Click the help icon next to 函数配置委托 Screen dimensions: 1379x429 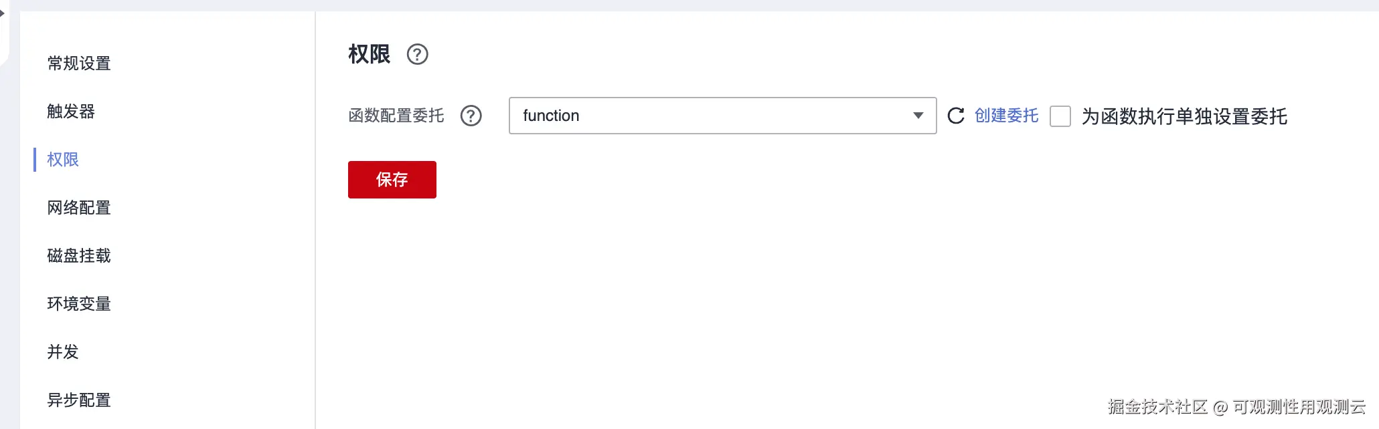pyautogui.click(x=471, y=116)
